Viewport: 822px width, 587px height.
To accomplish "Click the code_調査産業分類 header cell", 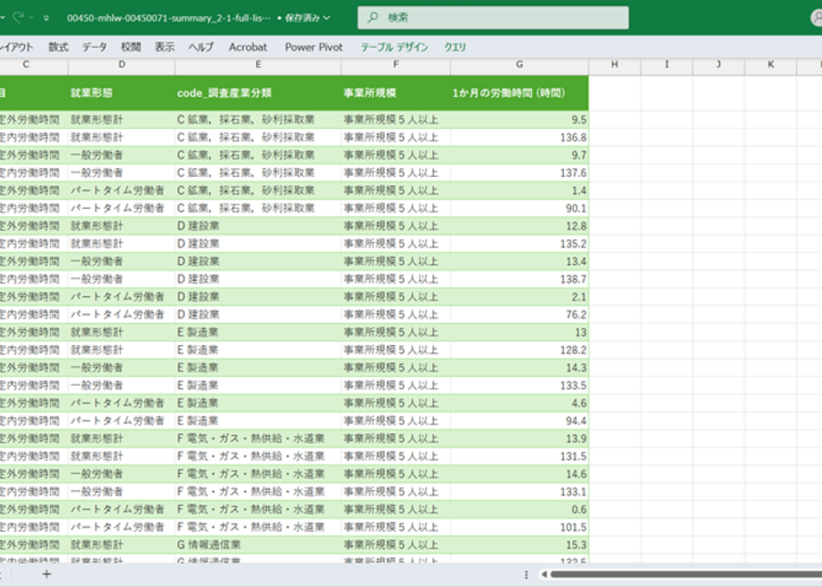I will (258, 92).
